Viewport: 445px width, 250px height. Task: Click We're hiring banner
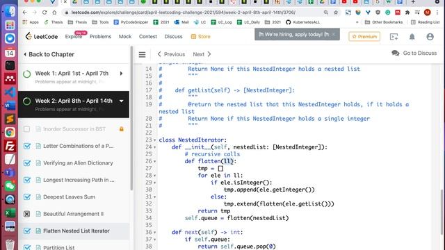click(x=297, y=34)
